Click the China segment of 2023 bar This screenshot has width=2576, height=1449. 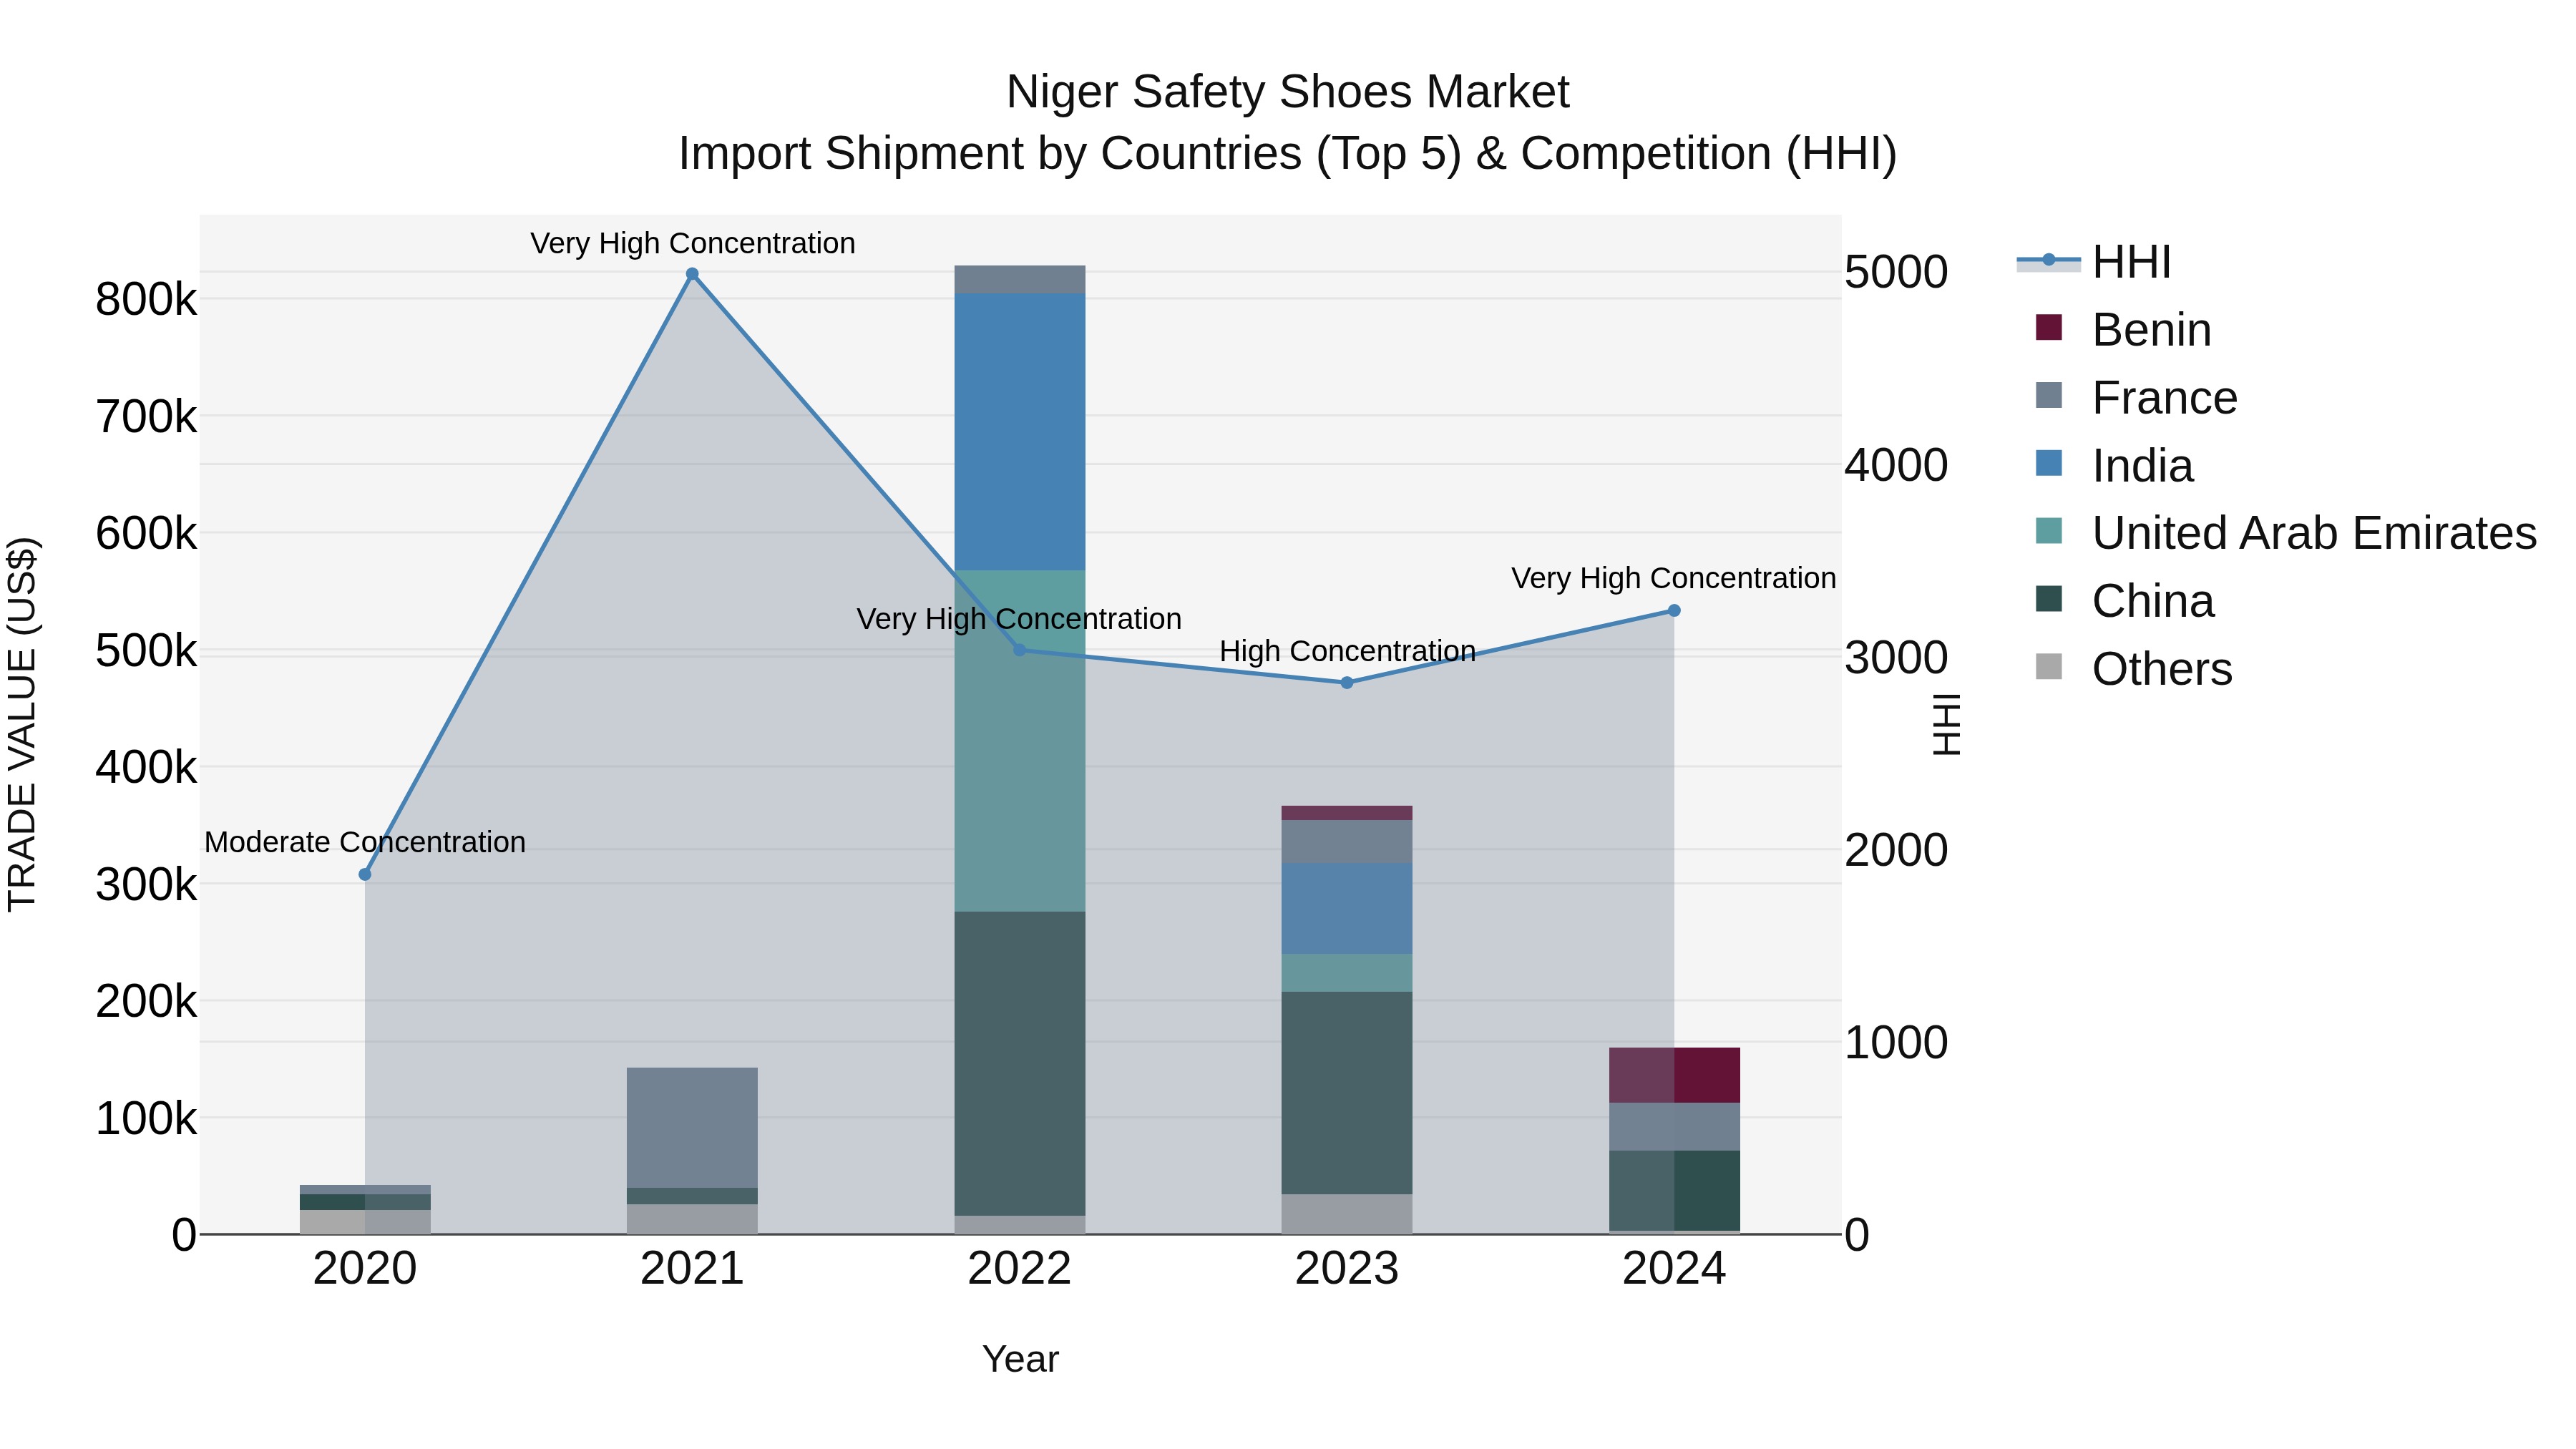(1347, 1093)
